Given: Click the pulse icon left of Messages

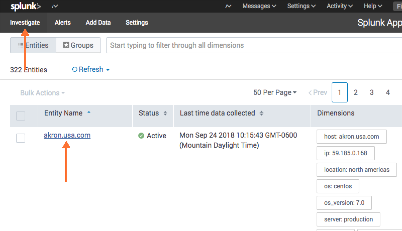Looking at the screenshot, I should click(228, 6).
